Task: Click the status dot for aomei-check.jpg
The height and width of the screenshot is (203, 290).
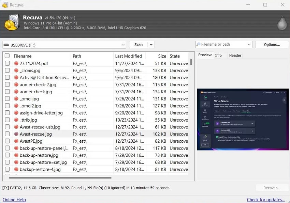Action: pyautogui.click(x=16, y=92)
